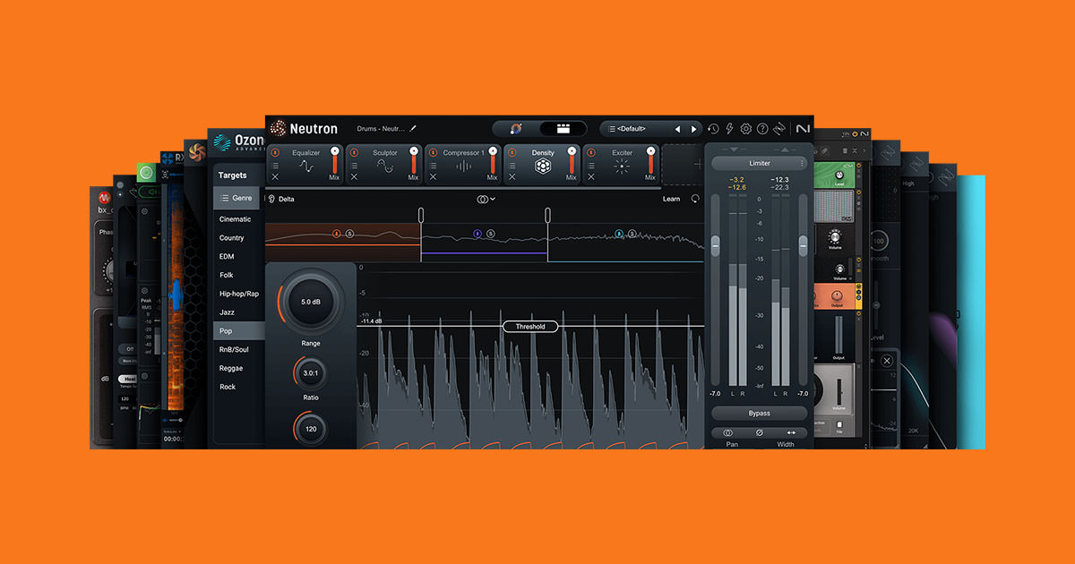The width and height of the screenshot is (1075, 564).
Task: Click the stereo link circles above Pan
Action: point(727,432)
